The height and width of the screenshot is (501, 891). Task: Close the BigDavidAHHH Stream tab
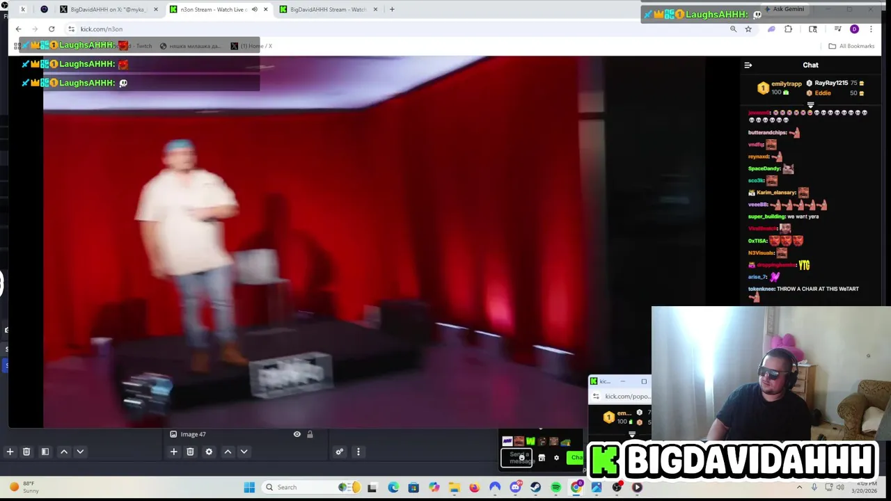point(375,10)
